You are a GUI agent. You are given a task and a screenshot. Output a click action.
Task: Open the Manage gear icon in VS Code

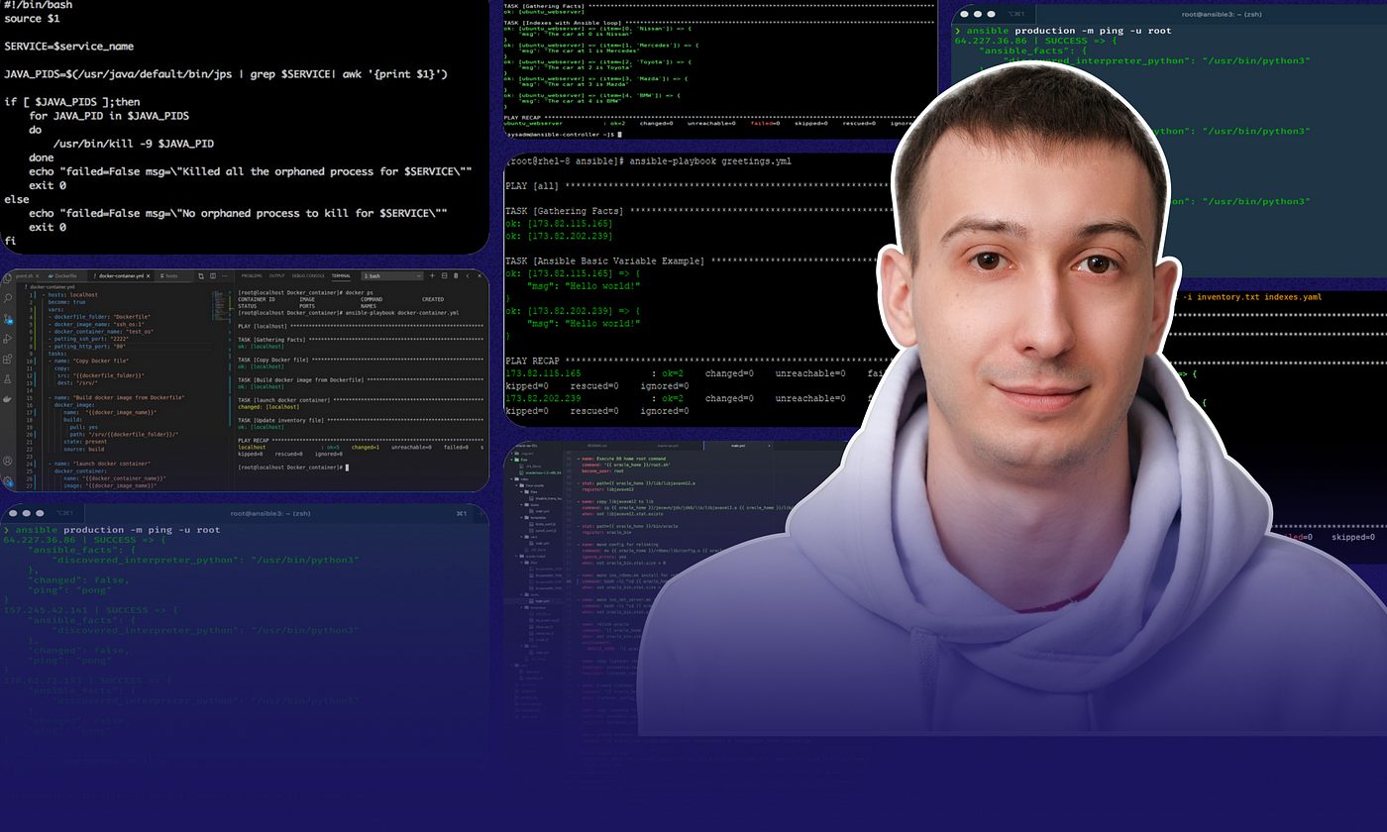8,481
